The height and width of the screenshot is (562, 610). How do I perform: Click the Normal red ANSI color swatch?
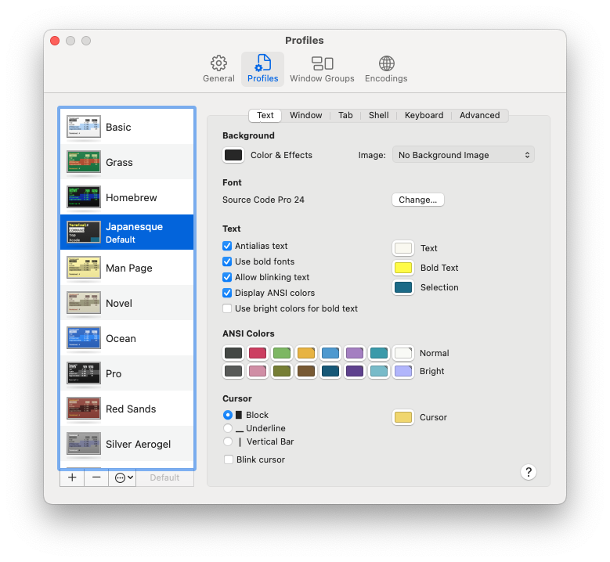tap(258, 353)
